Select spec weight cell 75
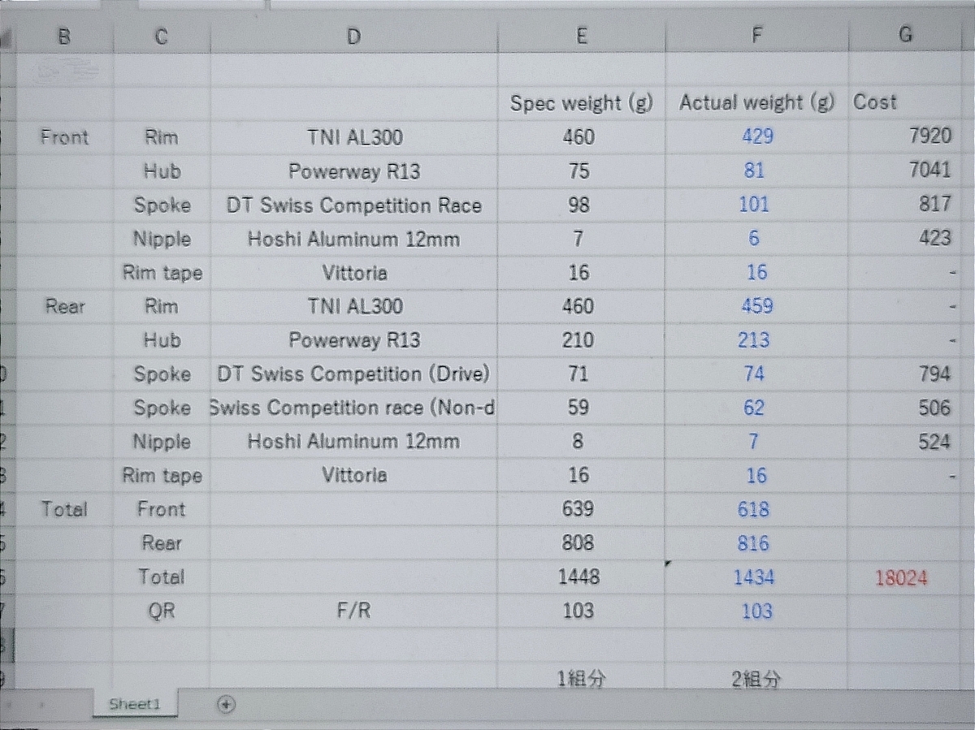 point(581,171)
